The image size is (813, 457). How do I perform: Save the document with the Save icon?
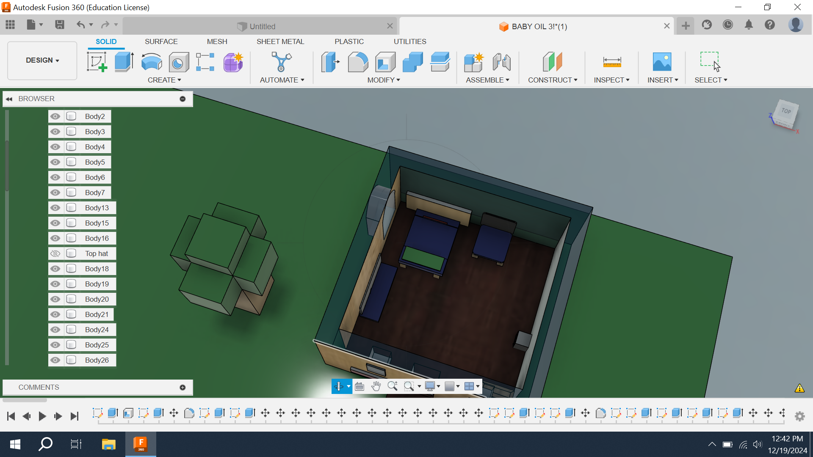[60, 25]
